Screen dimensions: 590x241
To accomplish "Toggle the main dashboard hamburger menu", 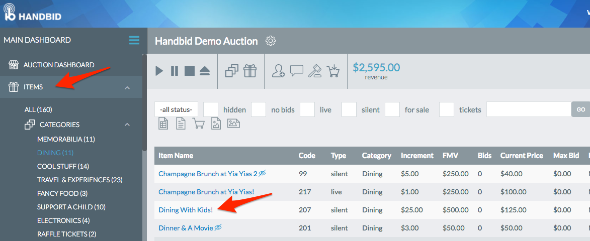I will tap(134, 40).
